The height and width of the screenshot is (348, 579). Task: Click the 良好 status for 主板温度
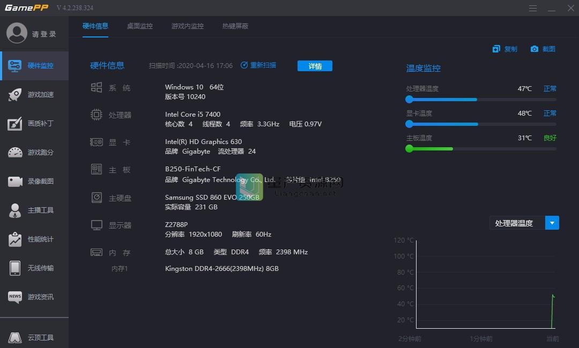[550, 138]
